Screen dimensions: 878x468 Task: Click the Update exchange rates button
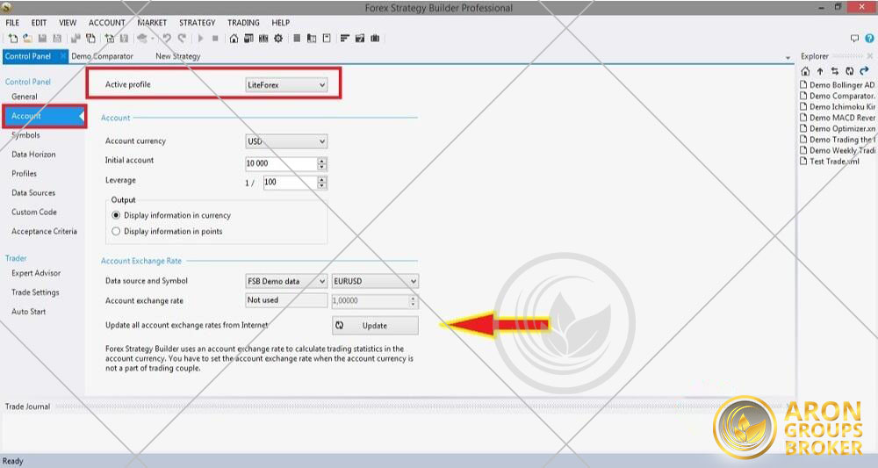tap(375, 326)
